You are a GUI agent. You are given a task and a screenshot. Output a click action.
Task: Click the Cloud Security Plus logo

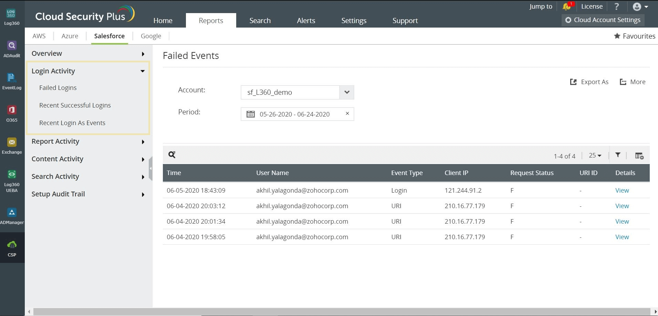[x=85, y=14]
